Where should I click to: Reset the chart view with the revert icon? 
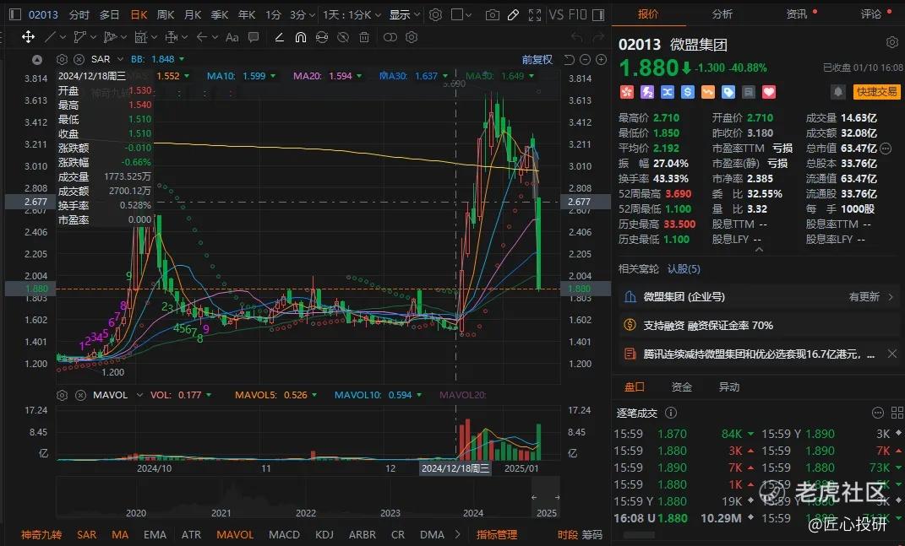point(569,59)
